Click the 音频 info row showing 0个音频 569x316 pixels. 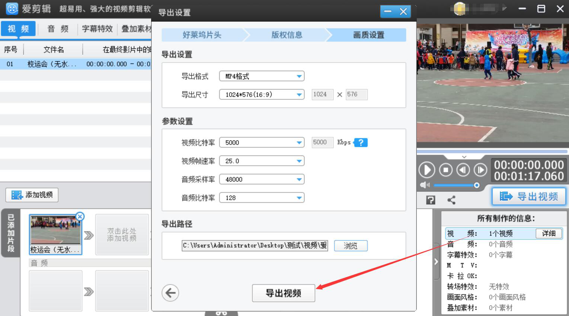[x=504, y=244]
